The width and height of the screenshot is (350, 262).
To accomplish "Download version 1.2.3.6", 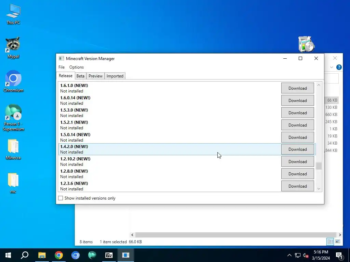I will click(298, 186).
